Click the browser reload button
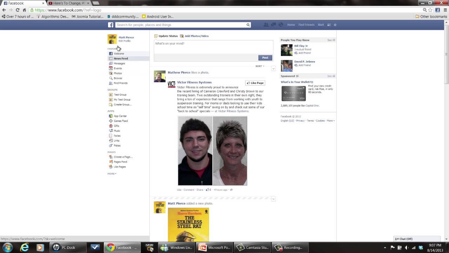This screenshot has height=253, width=449. coord(18,10)
